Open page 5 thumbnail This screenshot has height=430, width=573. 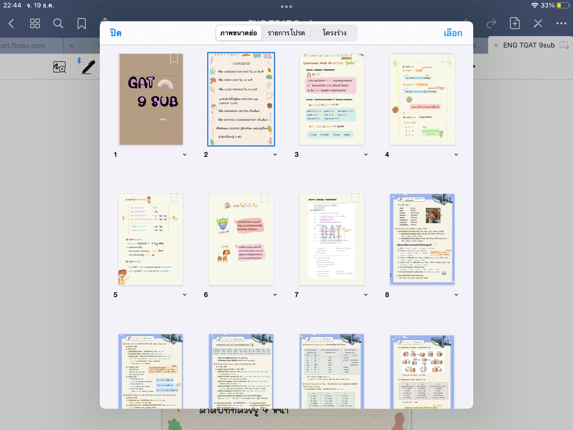coord(151,239)
